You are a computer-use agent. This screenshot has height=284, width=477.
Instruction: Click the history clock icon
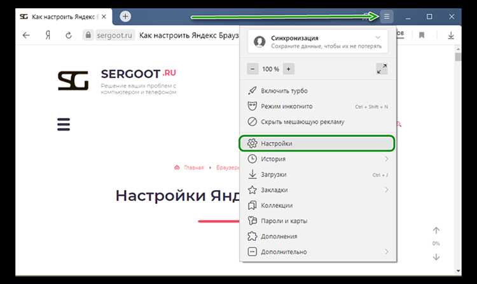(x=252, y=159)
